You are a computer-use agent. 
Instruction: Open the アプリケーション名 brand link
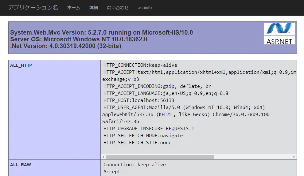pyautogui.click(x=33, y=8)
